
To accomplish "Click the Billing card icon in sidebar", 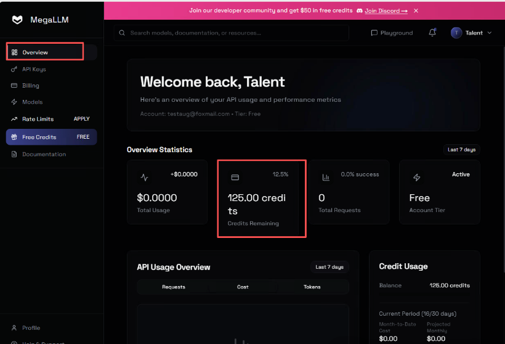I will point(14,86).
